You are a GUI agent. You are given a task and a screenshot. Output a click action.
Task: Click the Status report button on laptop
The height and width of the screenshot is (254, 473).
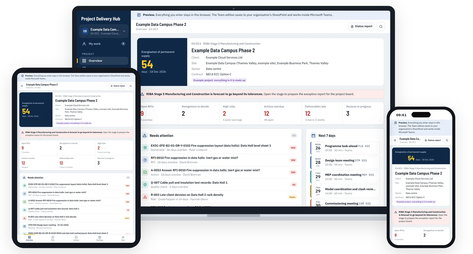point(362,27)
